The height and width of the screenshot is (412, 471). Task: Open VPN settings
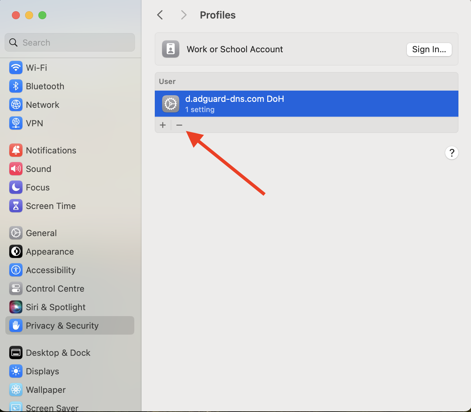(x=34, y=123)
